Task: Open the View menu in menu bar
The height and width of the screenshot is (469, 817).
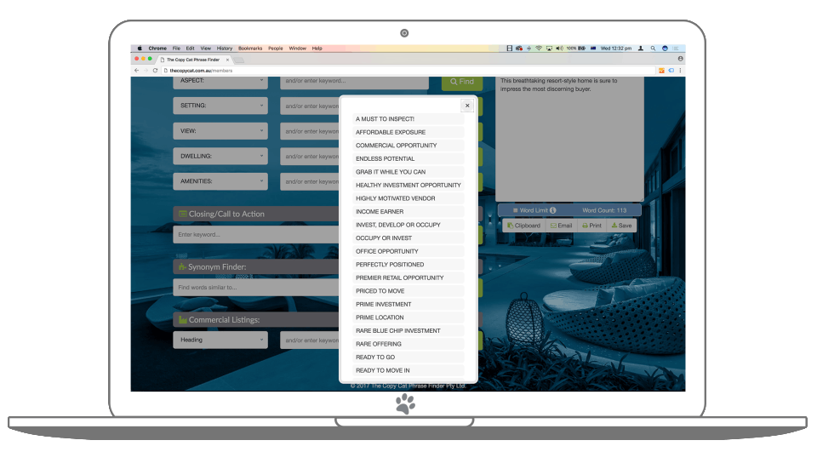Action: pyautogui.click(x=206, y=49)
